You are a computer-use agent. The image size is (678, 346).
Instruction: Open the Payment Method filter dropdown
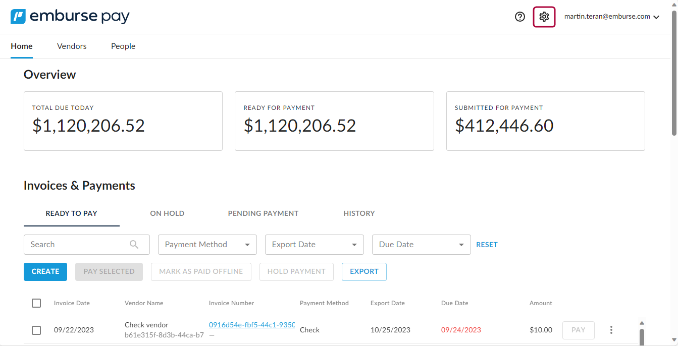coord(207,244)
